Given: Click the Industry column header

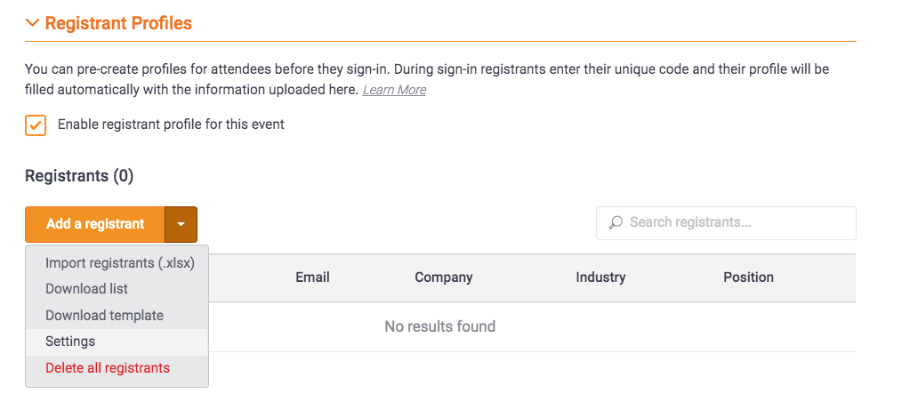Looking at the screenshot, I should tap(600, 277).
